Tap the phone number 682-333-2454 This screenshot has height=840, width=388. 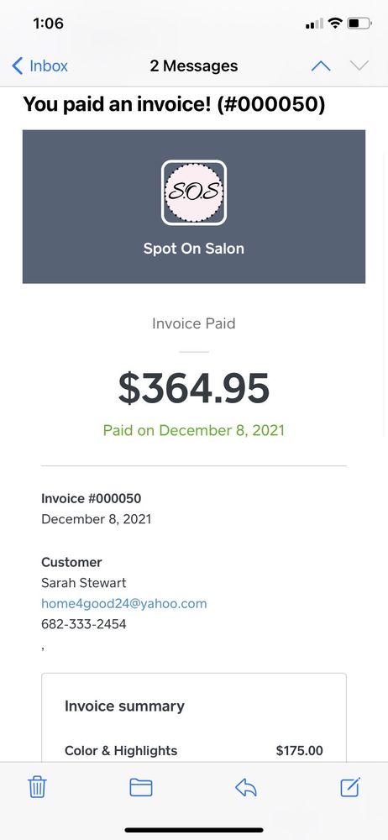(84, 623)
